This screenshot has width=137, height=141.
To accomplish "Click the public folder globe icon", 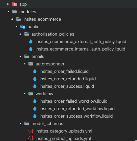I will click(x=23, y=27).
